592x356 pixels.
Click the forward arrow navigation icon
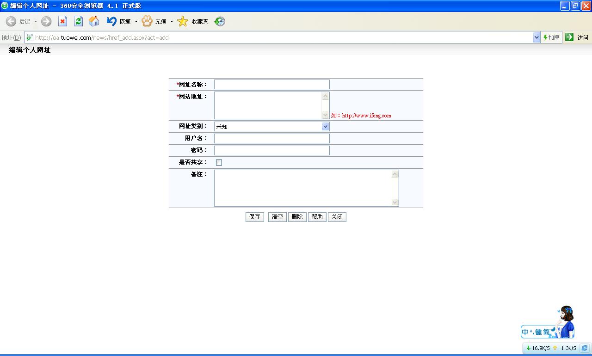(46, 21)
